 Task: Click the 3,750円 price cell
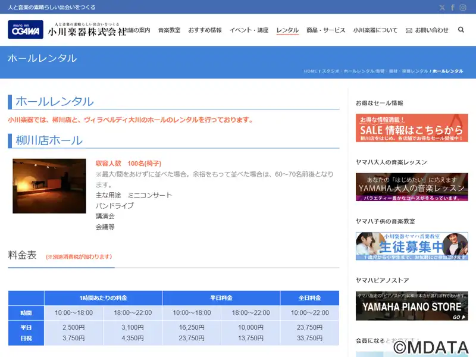point(74,338)
